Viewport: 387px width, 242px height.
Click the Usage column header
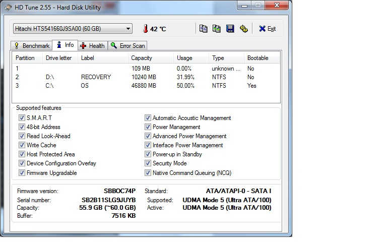tap(191, 58)
